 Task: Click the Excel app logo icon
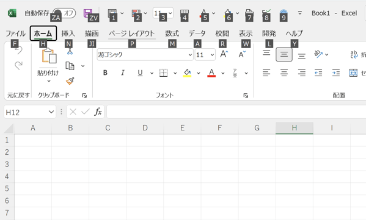pyautogui.click(x=12, y=13)
